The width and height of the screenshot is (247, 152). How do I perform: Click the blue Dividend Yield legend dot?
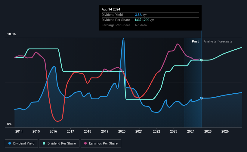[x=10, y=143]
